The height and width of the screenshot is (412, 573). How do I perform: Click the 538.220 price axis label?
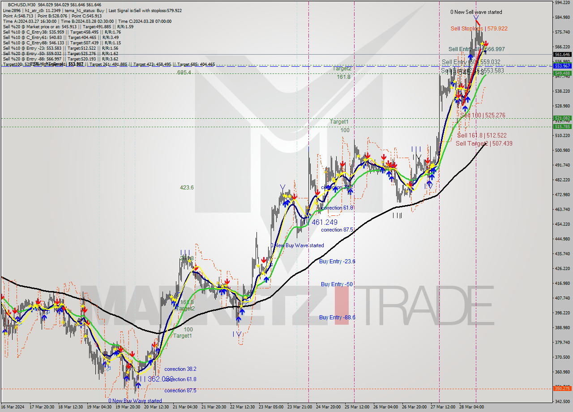tap(563, 91)
